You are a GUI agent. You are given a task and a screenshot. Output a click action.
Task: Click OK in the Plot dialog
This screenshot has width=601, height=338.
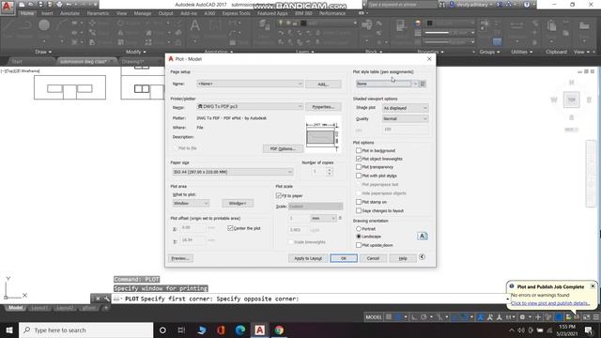(x=344, y=258)
